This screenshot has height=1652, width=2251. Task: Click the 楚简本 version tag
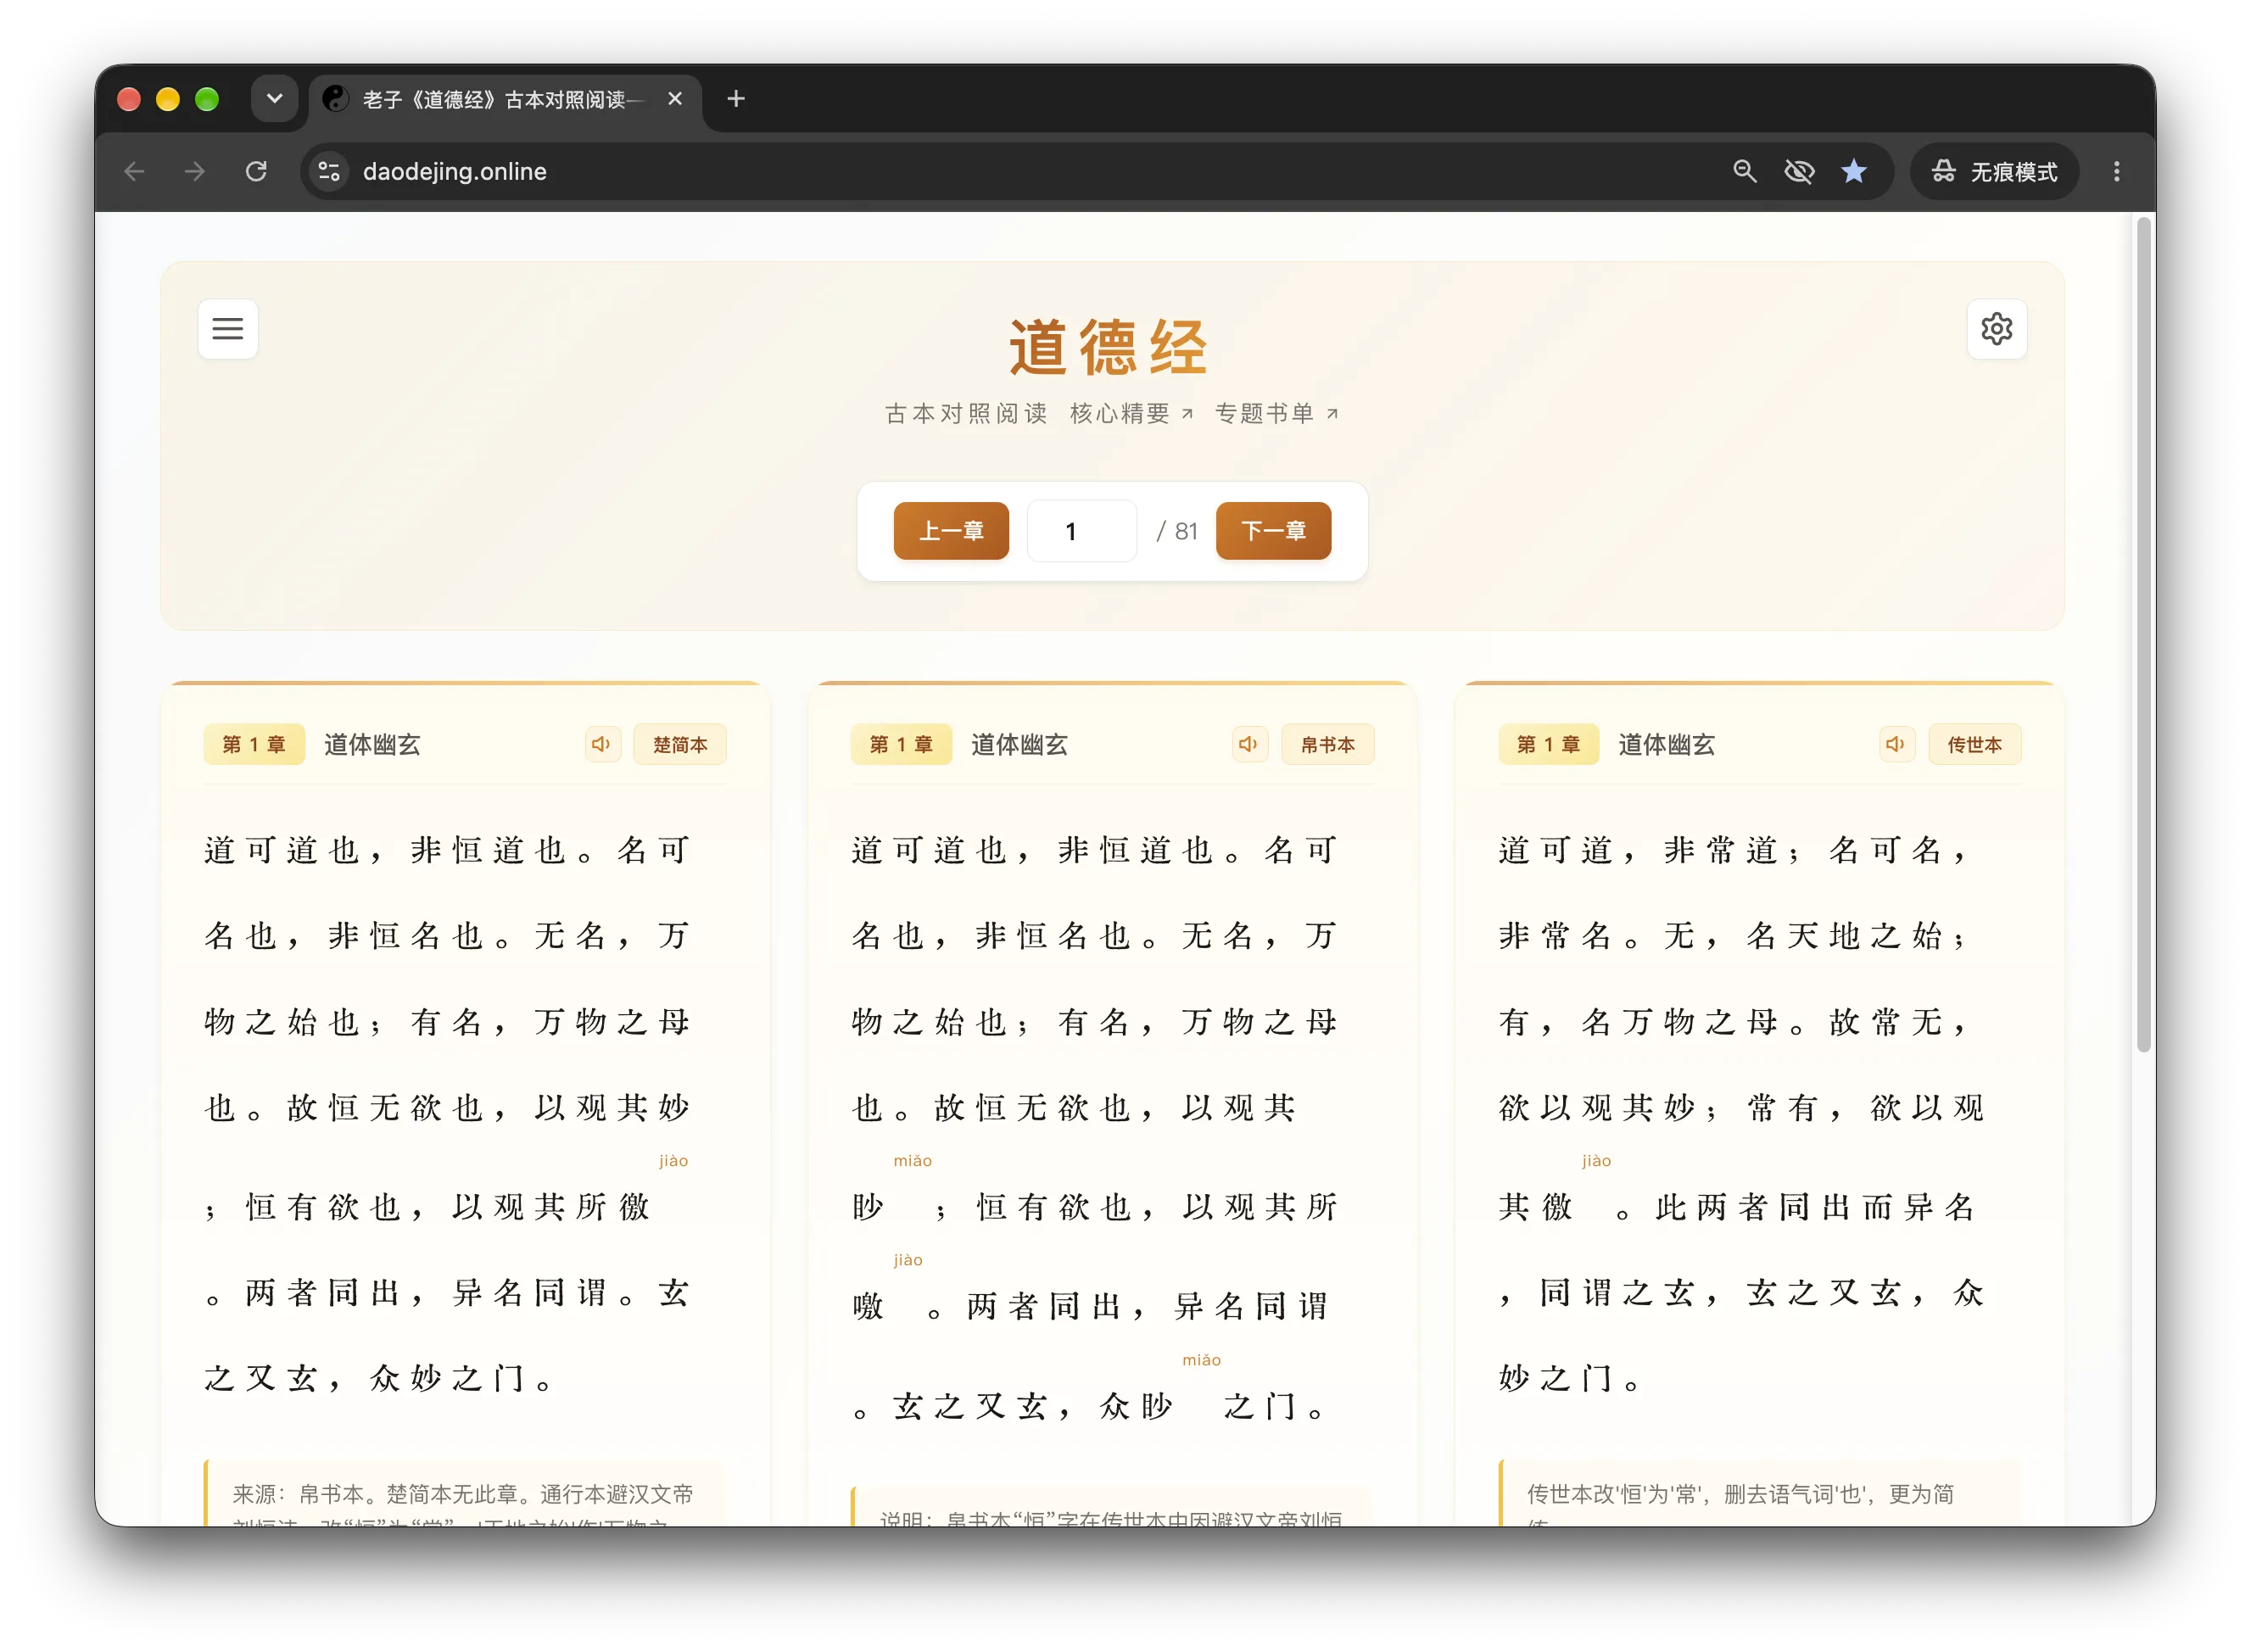pyautogui.click(x=680, y=744)
